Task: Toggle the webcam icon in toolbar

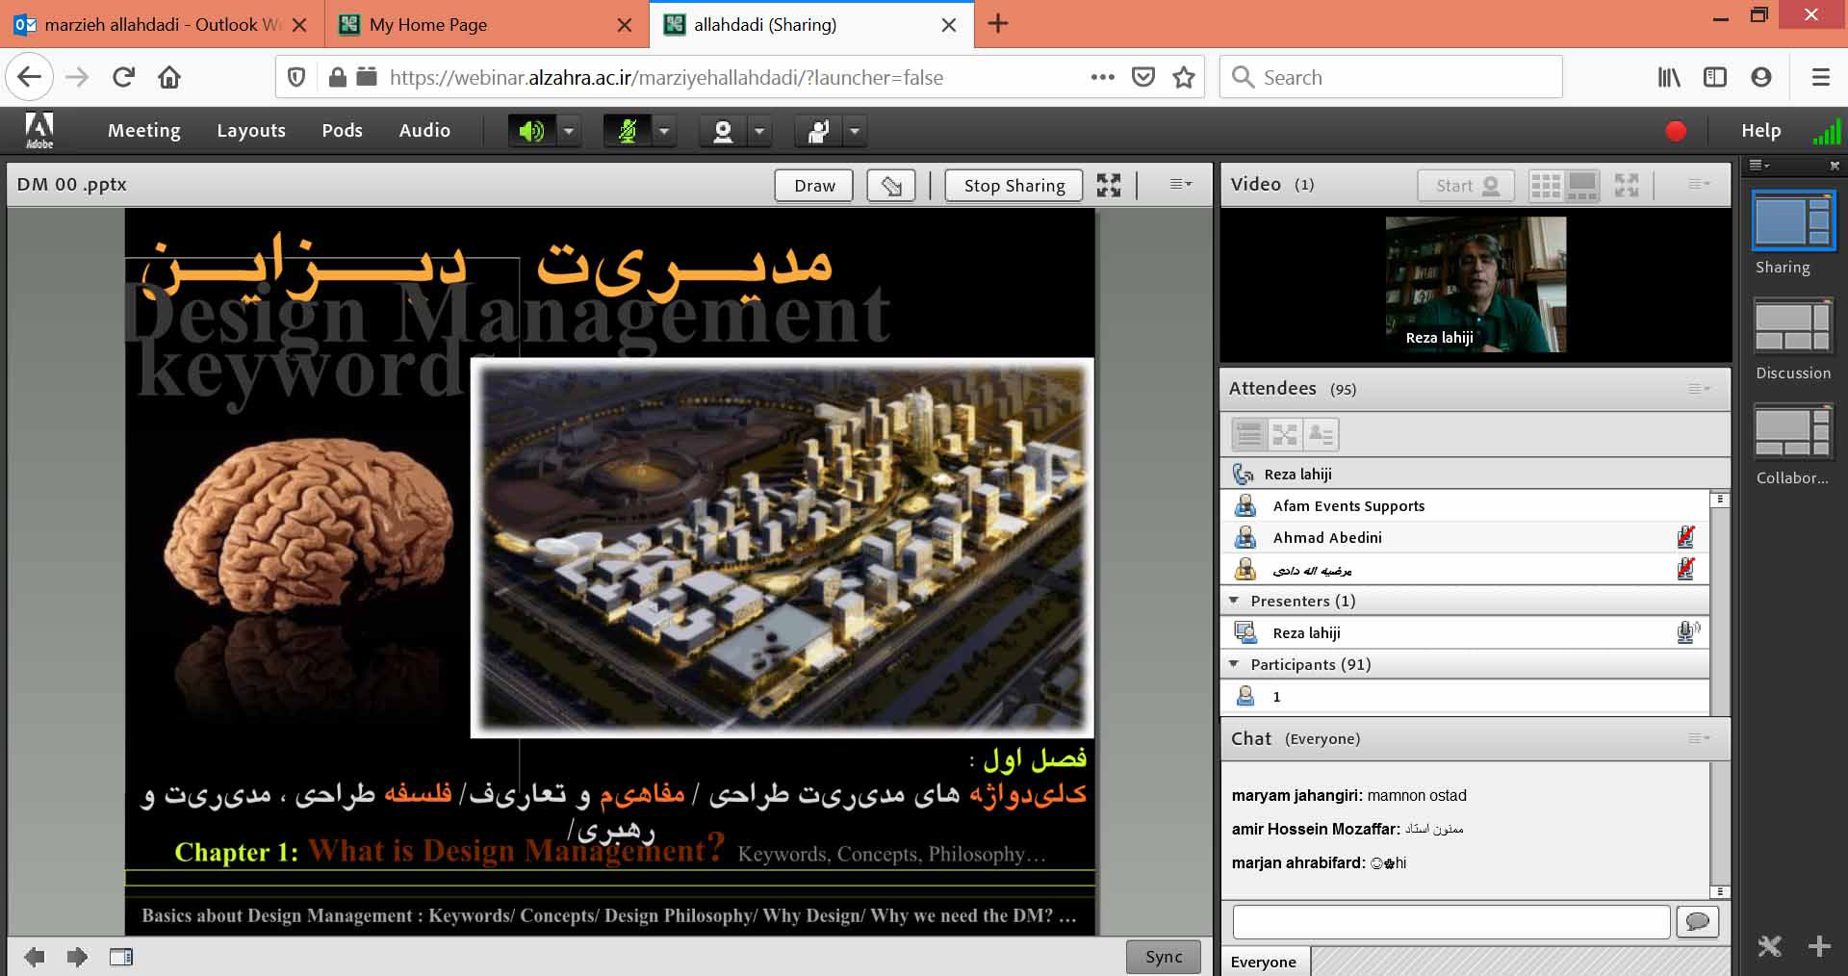Action: tap(723, 131)
